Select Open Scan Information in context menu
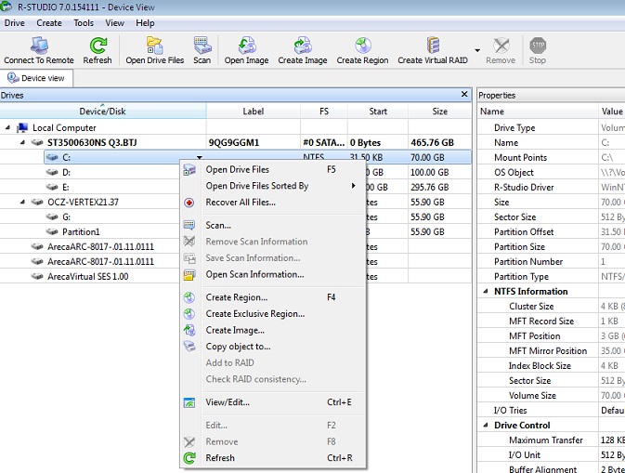The height and width of the screenshot is (473, 625). click(254, 274)
